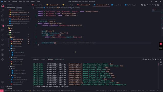Switch to OUTPUT panel tab
This screenshot has width=163, height=92.
click(43, 60)
